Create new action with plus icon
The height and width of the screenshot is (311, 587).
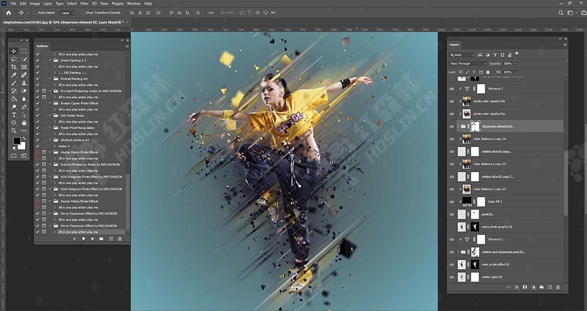click(x=111, y=238)
